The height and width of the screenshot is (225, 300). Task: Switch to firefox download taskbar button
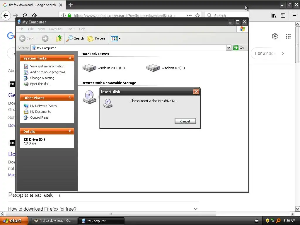(54, 221)
